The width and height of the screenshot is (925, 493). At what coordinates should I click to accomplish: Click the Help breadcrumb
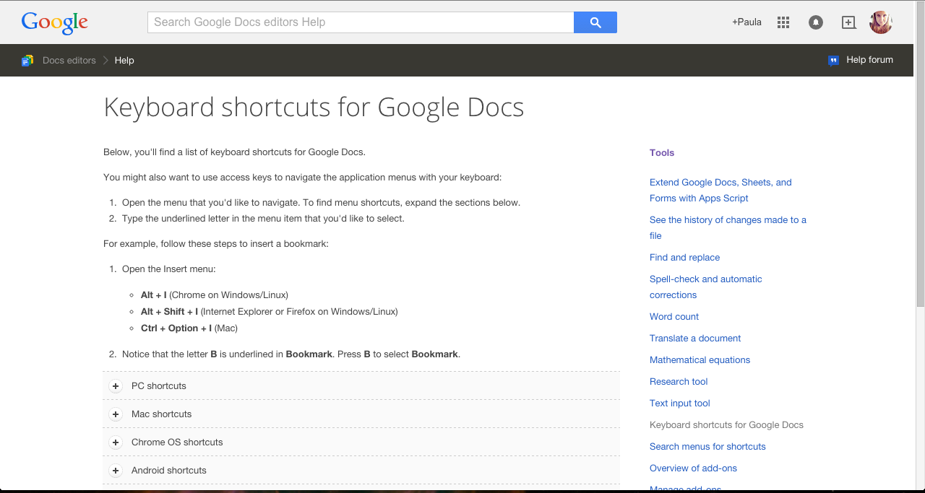(124, 61)
